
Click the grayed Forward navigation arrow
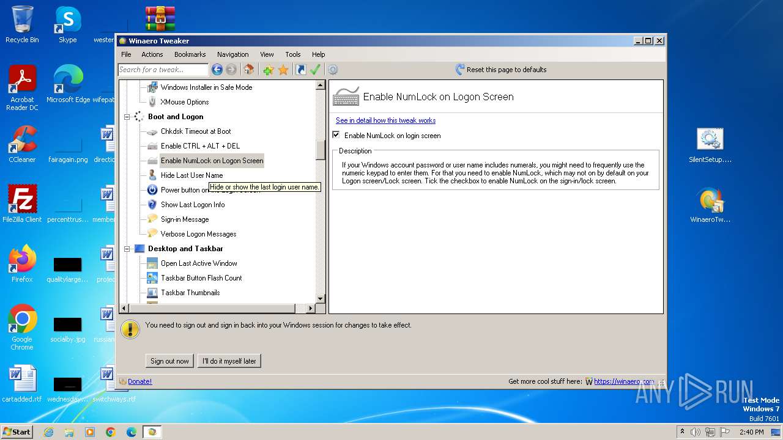tap(231, 70)
